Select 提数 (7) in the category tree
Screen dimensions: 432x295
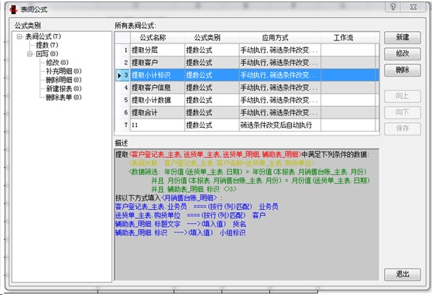pyautogui.click(x=46, y=45)
